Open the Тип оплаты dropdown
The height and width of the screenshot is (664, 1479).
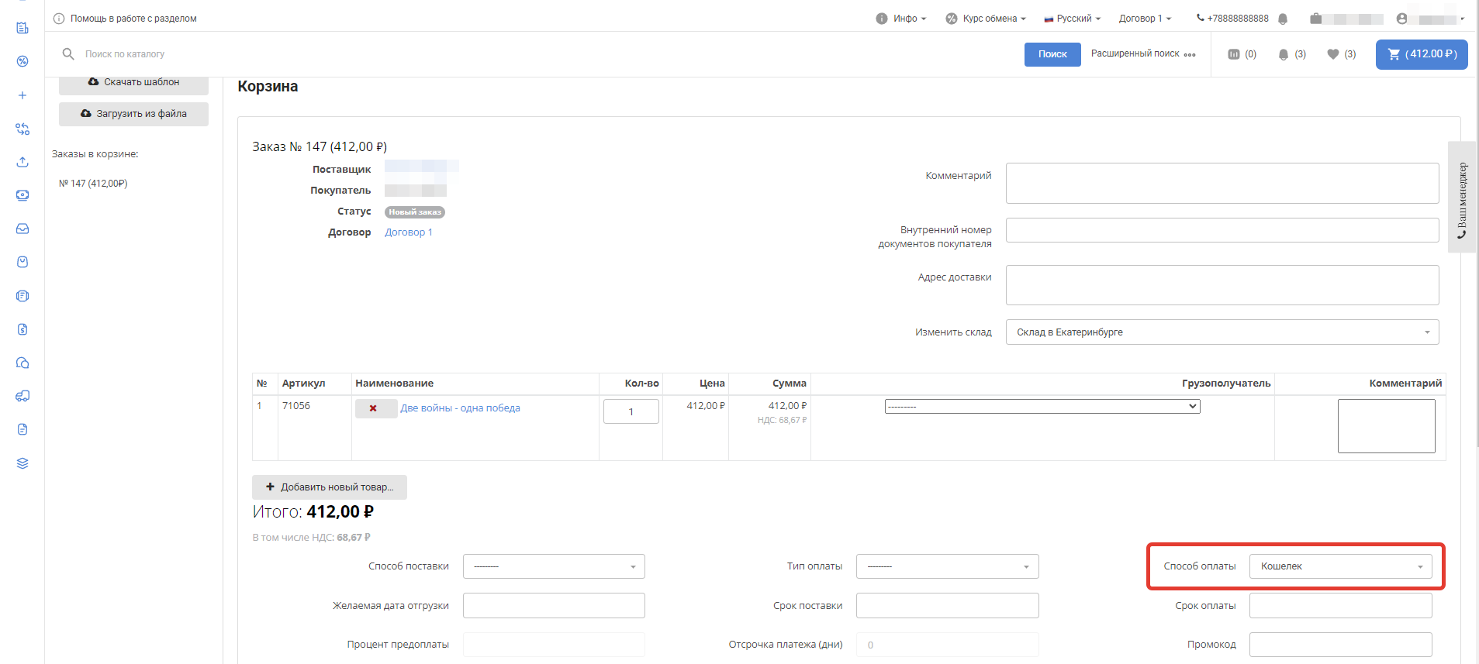point(946,566)
